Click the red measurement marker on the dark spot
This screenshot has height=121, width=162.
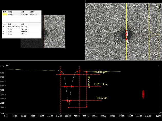(127, 33)
